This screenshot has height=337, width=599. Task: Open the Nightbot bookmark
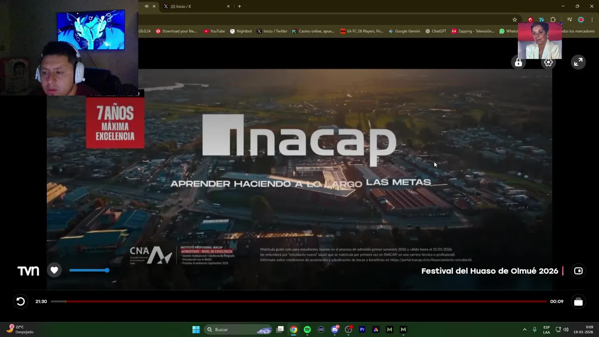[241, 31]
